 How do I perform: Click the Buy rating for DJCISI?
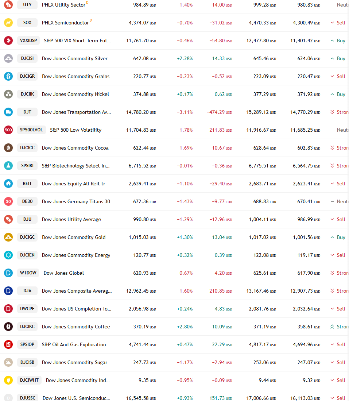tap(338, 59)
